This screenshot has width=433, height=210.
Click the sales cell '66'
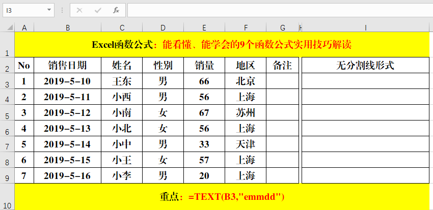pyautogui.click(x=204, y=81)
